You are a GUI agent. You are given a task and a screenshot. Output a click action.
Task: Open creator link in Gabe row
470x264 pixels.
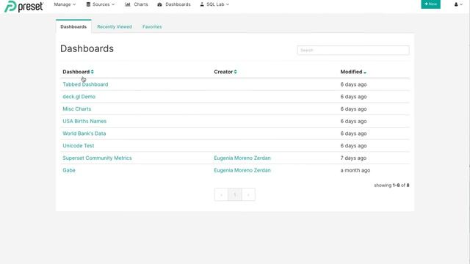(242, 170)
